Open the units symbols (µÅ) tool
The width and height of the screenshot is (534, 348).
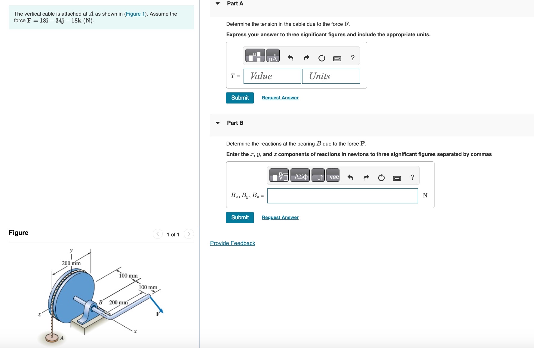point(273,55)
